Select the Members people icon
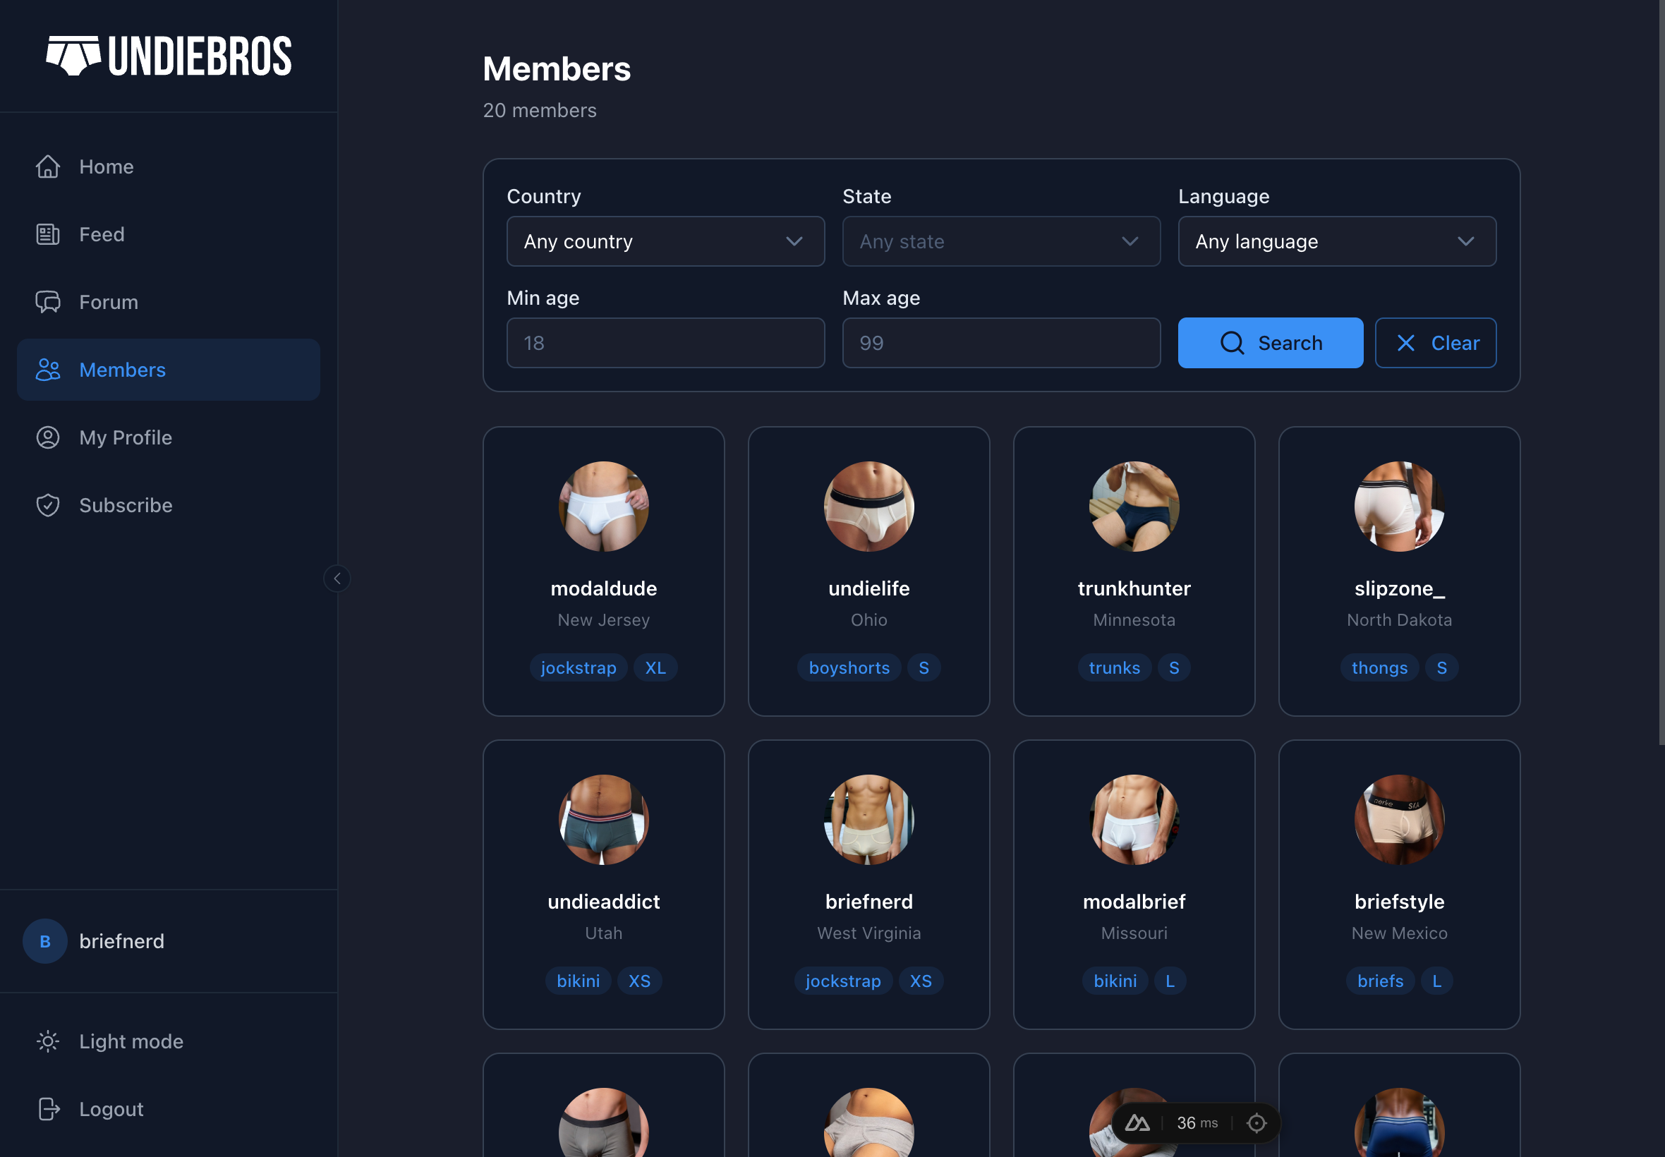The width and height of the screenshot is (1665, 1157). (x=47, y=370)
